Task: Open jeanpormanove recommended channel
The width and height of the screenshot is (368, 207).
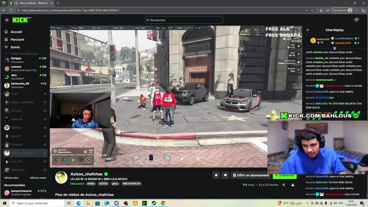Action: pos(25,193)
